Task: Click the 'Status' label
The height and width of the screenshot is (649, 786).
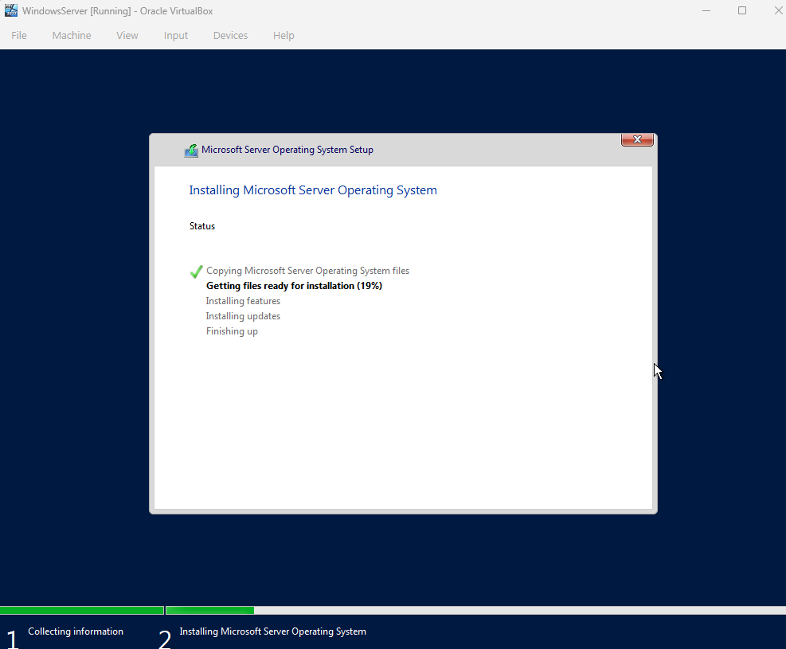Action: coord(202,226)
